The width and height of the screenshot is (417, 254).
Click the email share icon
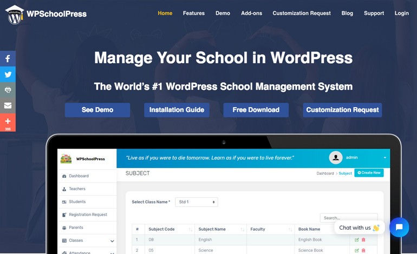coord(8,105)
